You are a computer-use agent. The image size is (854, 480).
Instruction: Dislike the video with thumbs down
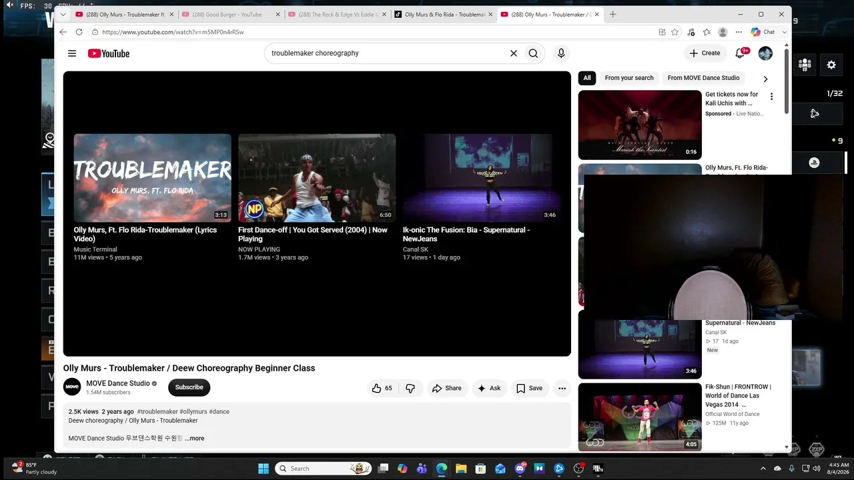coord(410,388)
